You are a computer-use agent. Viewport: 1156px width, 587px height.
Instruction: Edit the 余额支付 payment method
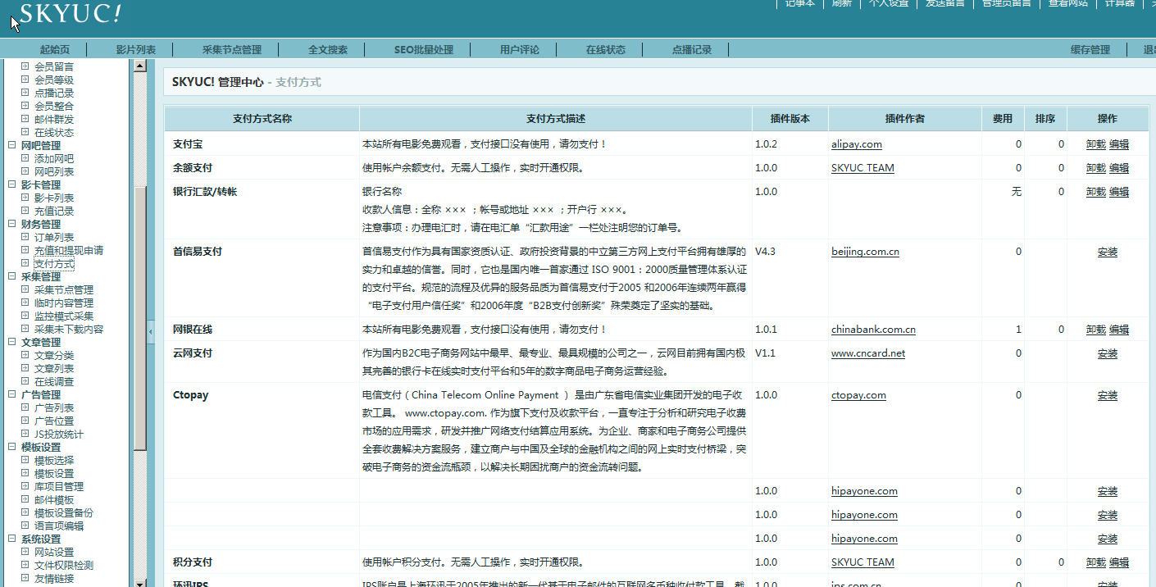(x=1119, y=168)
